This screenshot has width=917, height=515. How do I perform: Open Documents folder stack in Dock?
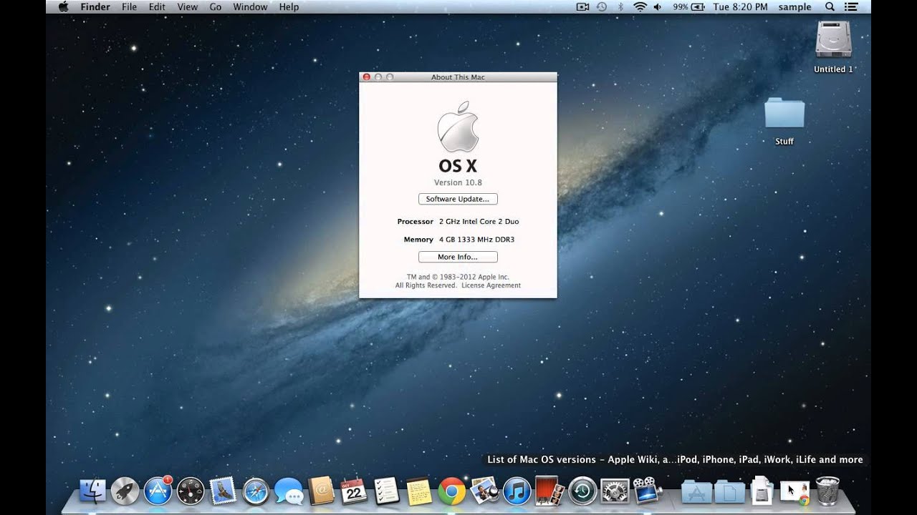pyautogui.click(x=729, y=491)
